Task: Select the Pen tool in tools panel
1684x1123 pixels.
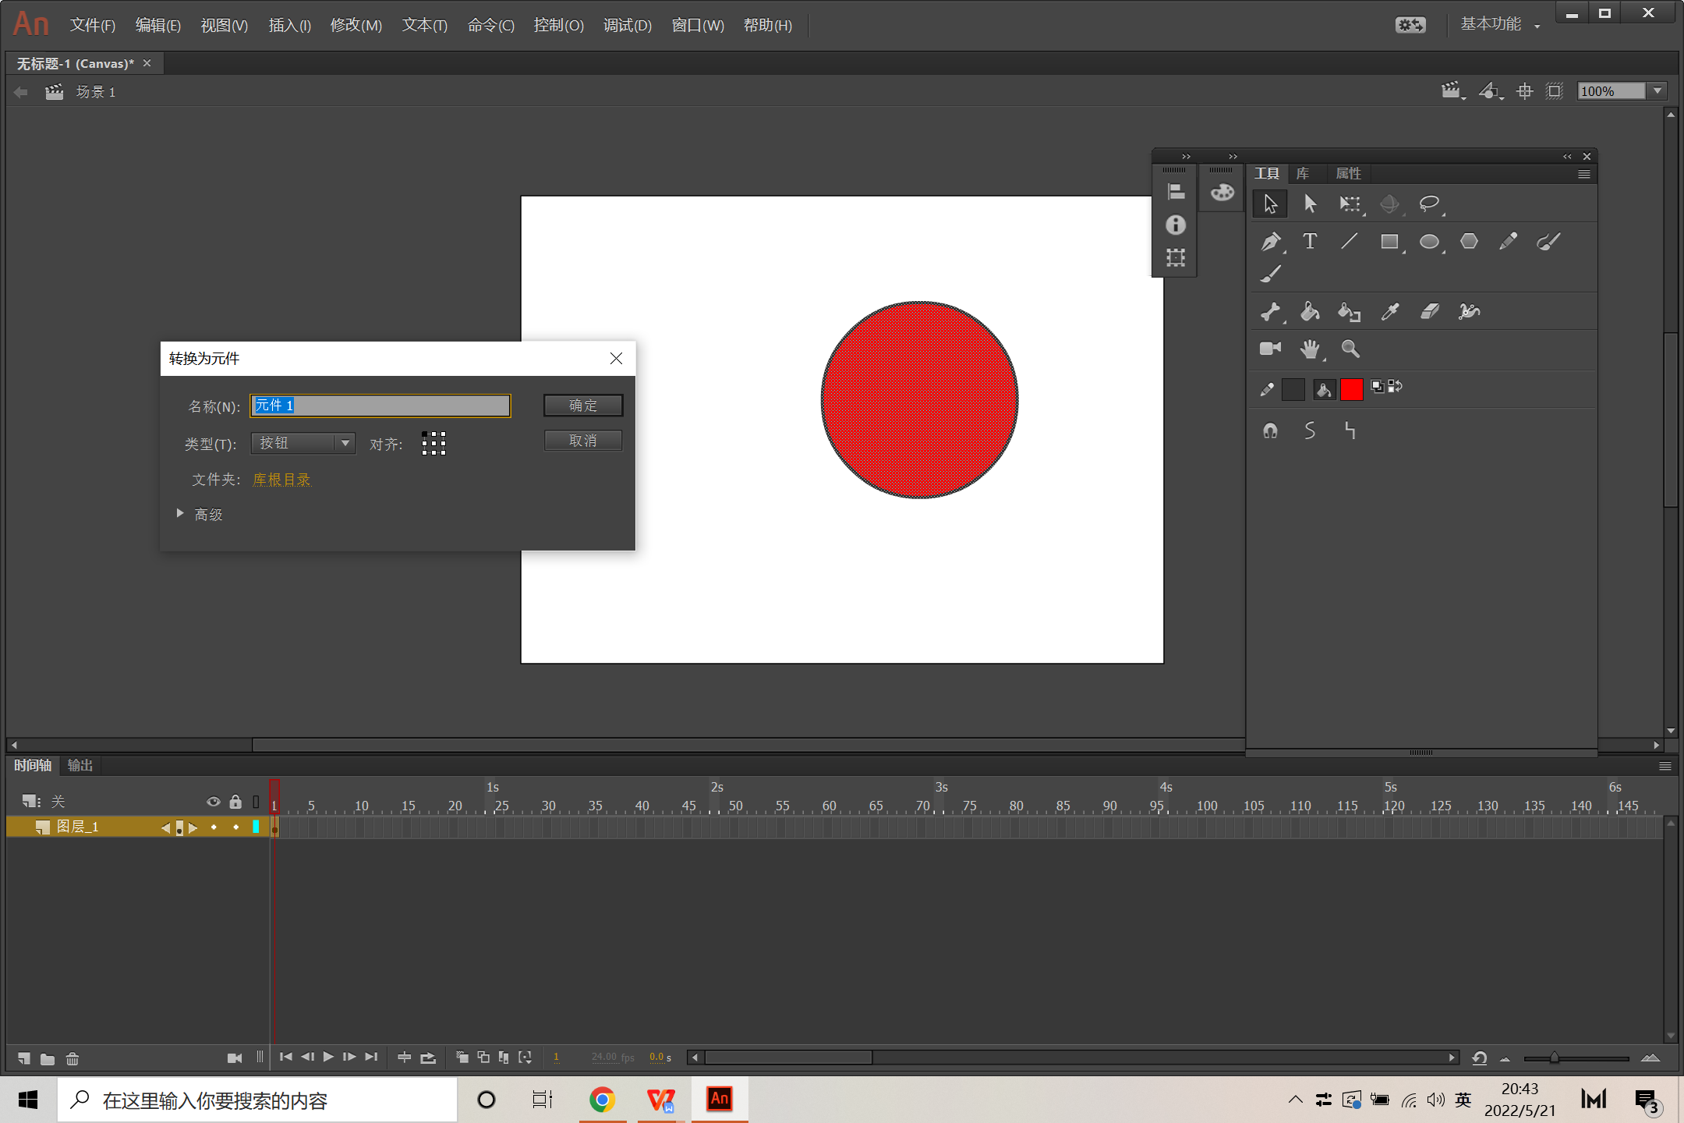Action: [1270, 242]
